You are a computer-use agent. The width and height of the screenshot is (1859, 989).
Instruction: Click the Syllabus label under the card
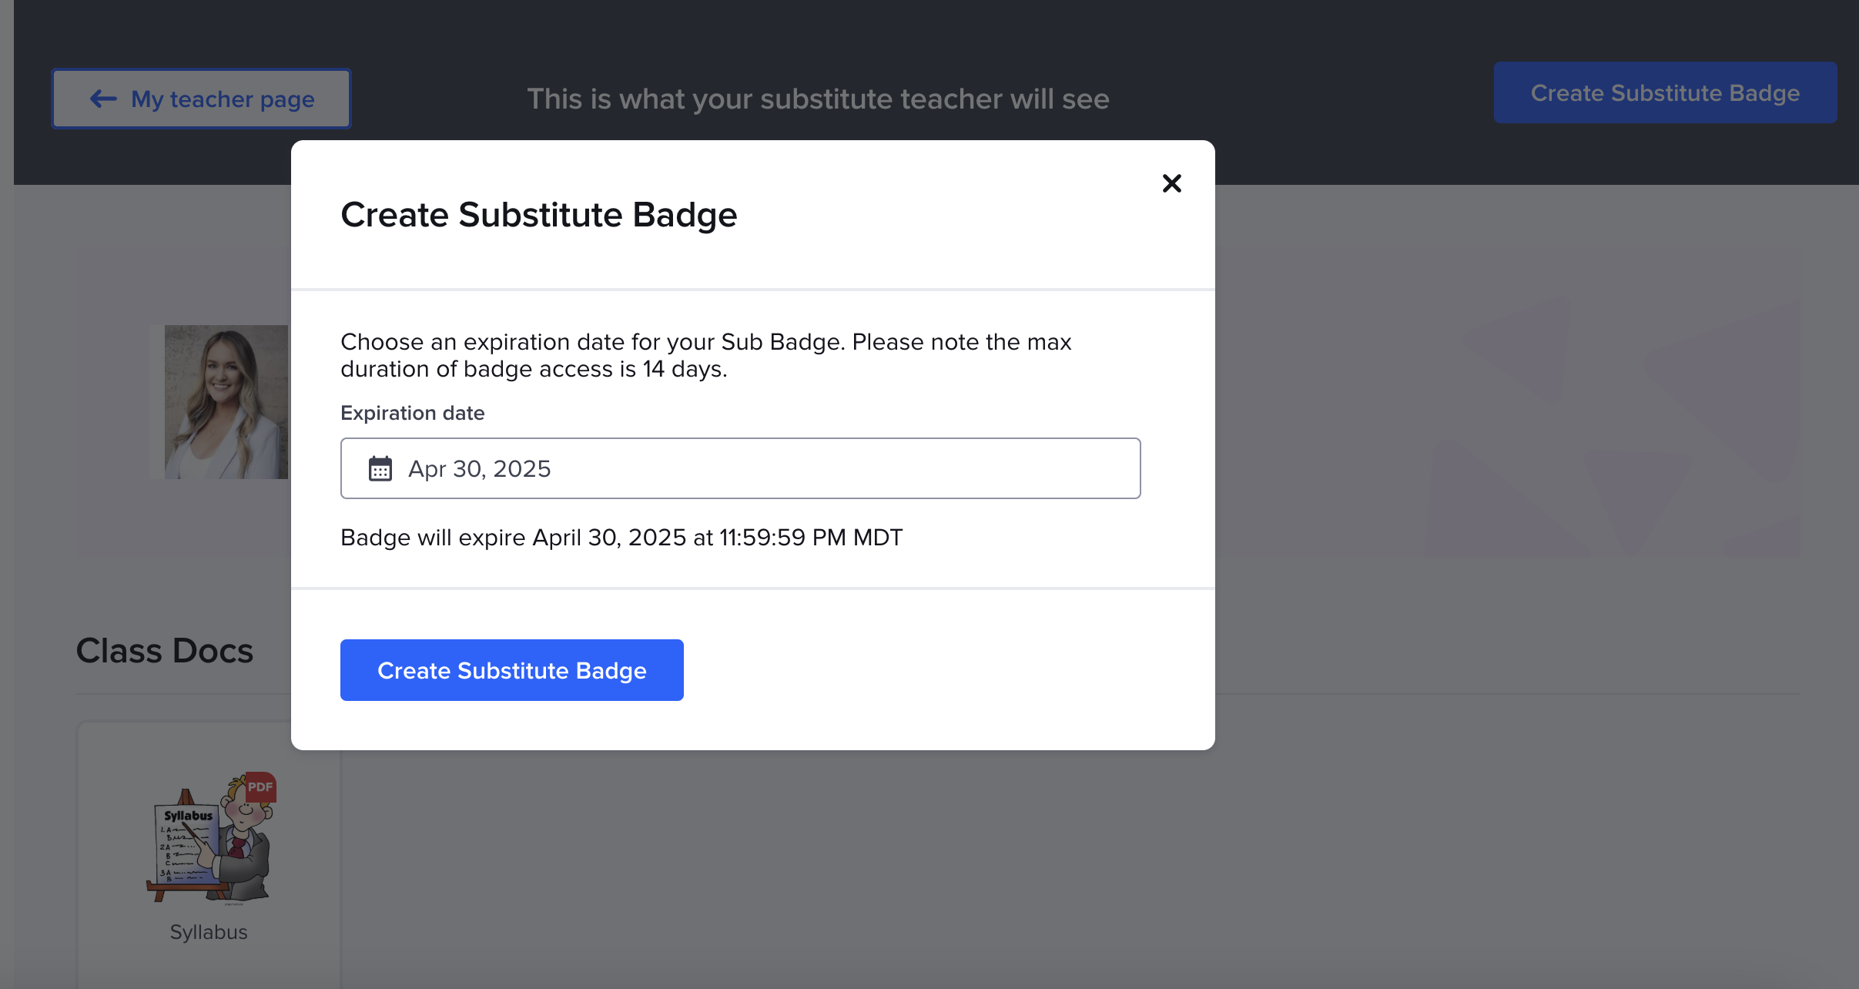(208, 931)
